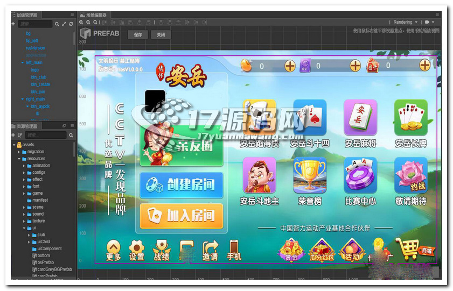Refresh the hierarchy with the sync icon
The width and height of the screenshot is (453, 291).
click(x=71, y=24)
